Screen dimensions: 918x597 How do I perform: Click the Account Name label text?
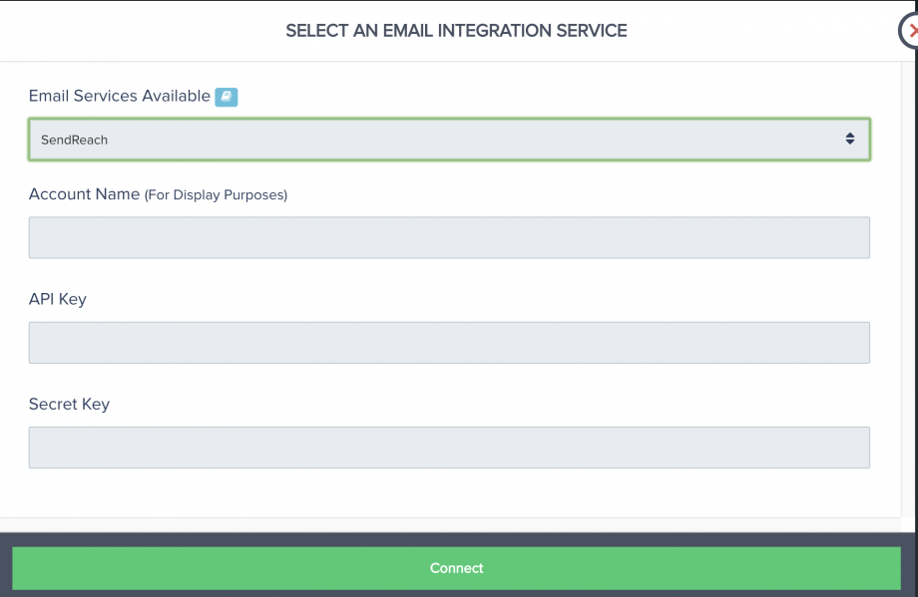(84, 194)
